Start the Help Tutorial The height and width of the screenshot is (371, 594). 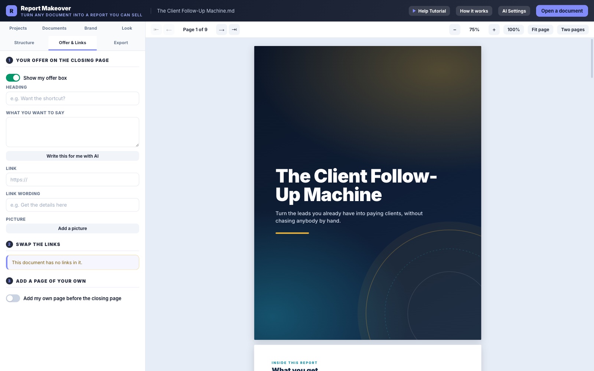tap(429, 11)
